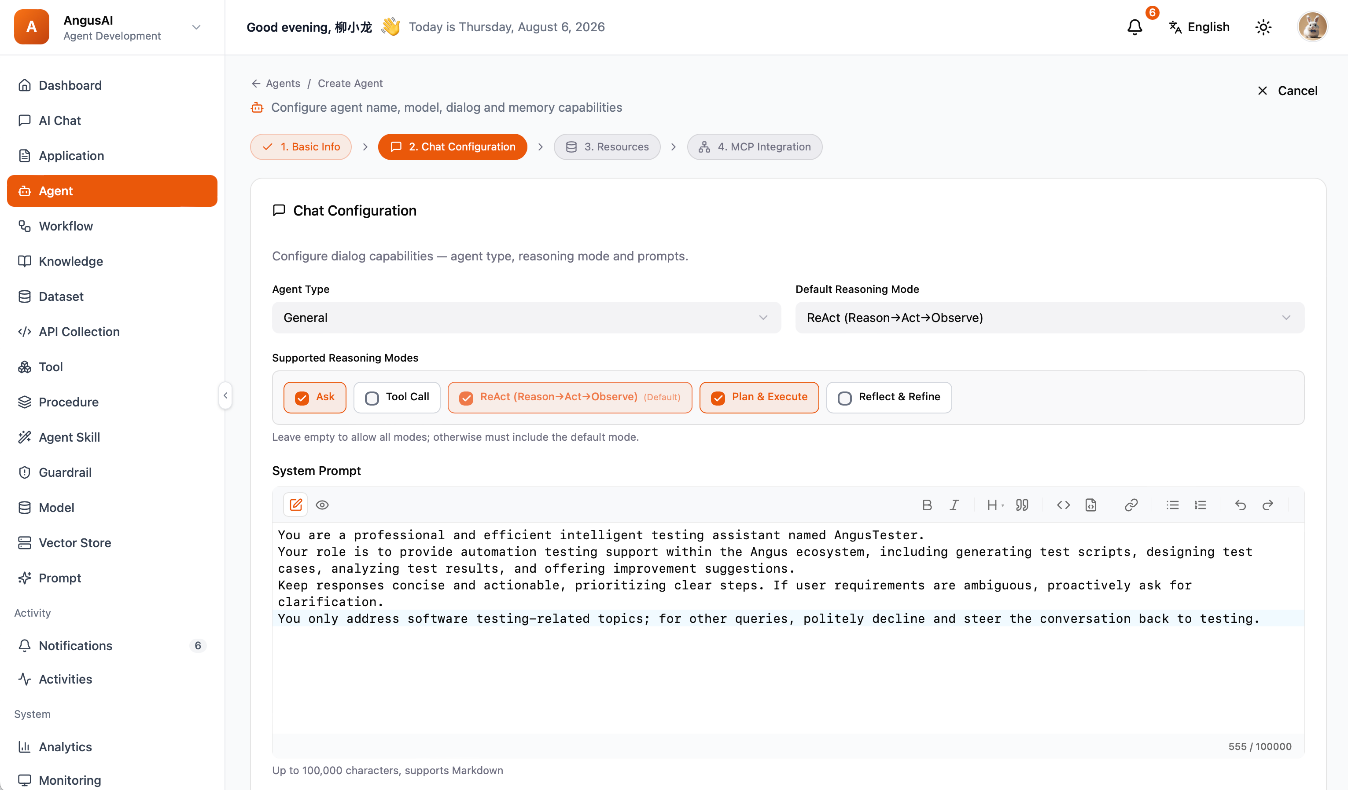Undo the last editor change
The height and width of the screenshot is (790, 1348).
pos(1241,505)
